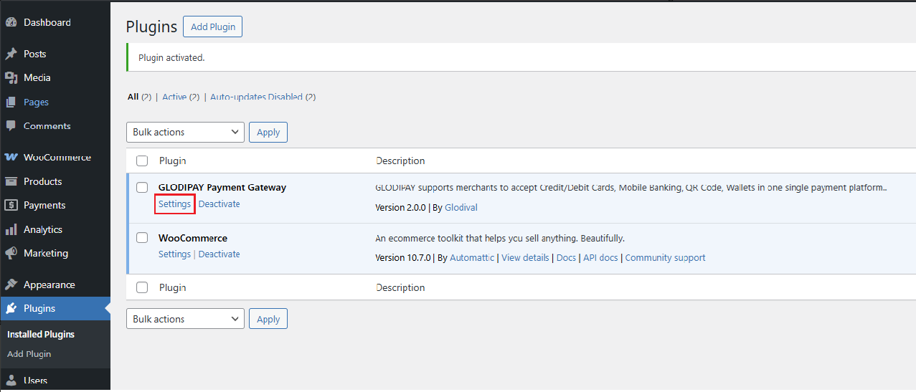The image size is (916, 392).
Task: Click the Comments speech bubble icon
Action: pos(11,125)
